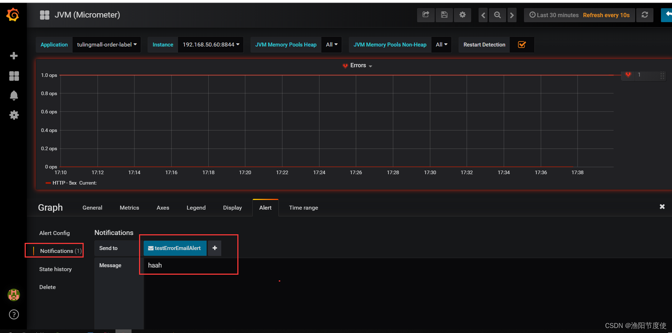
Task: Click into the Message text field
Action: pos(407,293)
